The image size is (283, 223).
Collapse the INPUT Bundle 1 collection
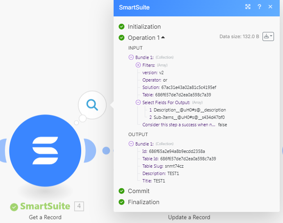click(x=131, y=57)
